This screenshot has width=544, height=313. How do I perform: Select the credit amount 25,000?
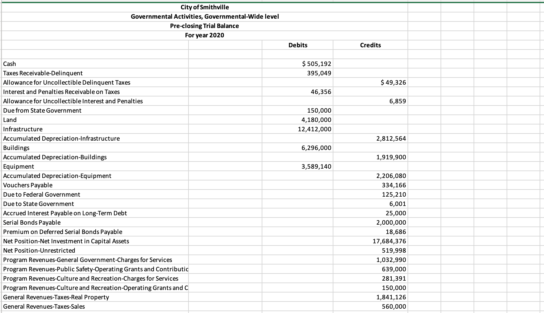(x=396, y=213)
